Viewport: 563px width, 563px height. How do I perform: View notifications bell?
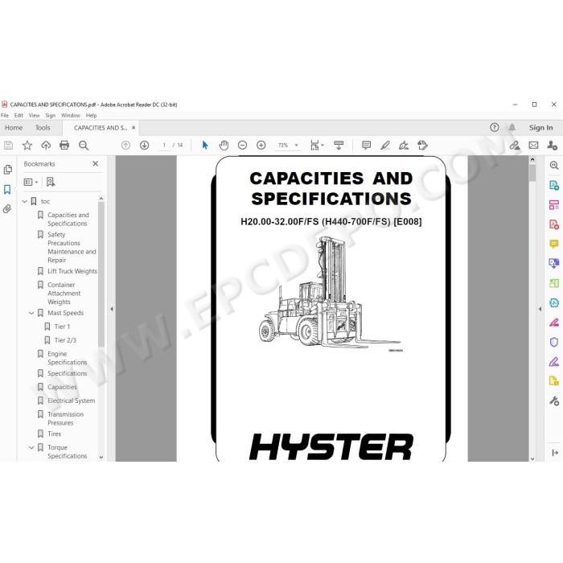click(512, 127)
